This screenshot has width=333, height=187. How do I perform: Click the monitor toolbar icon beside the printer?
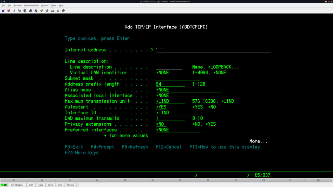pos(36,11)
